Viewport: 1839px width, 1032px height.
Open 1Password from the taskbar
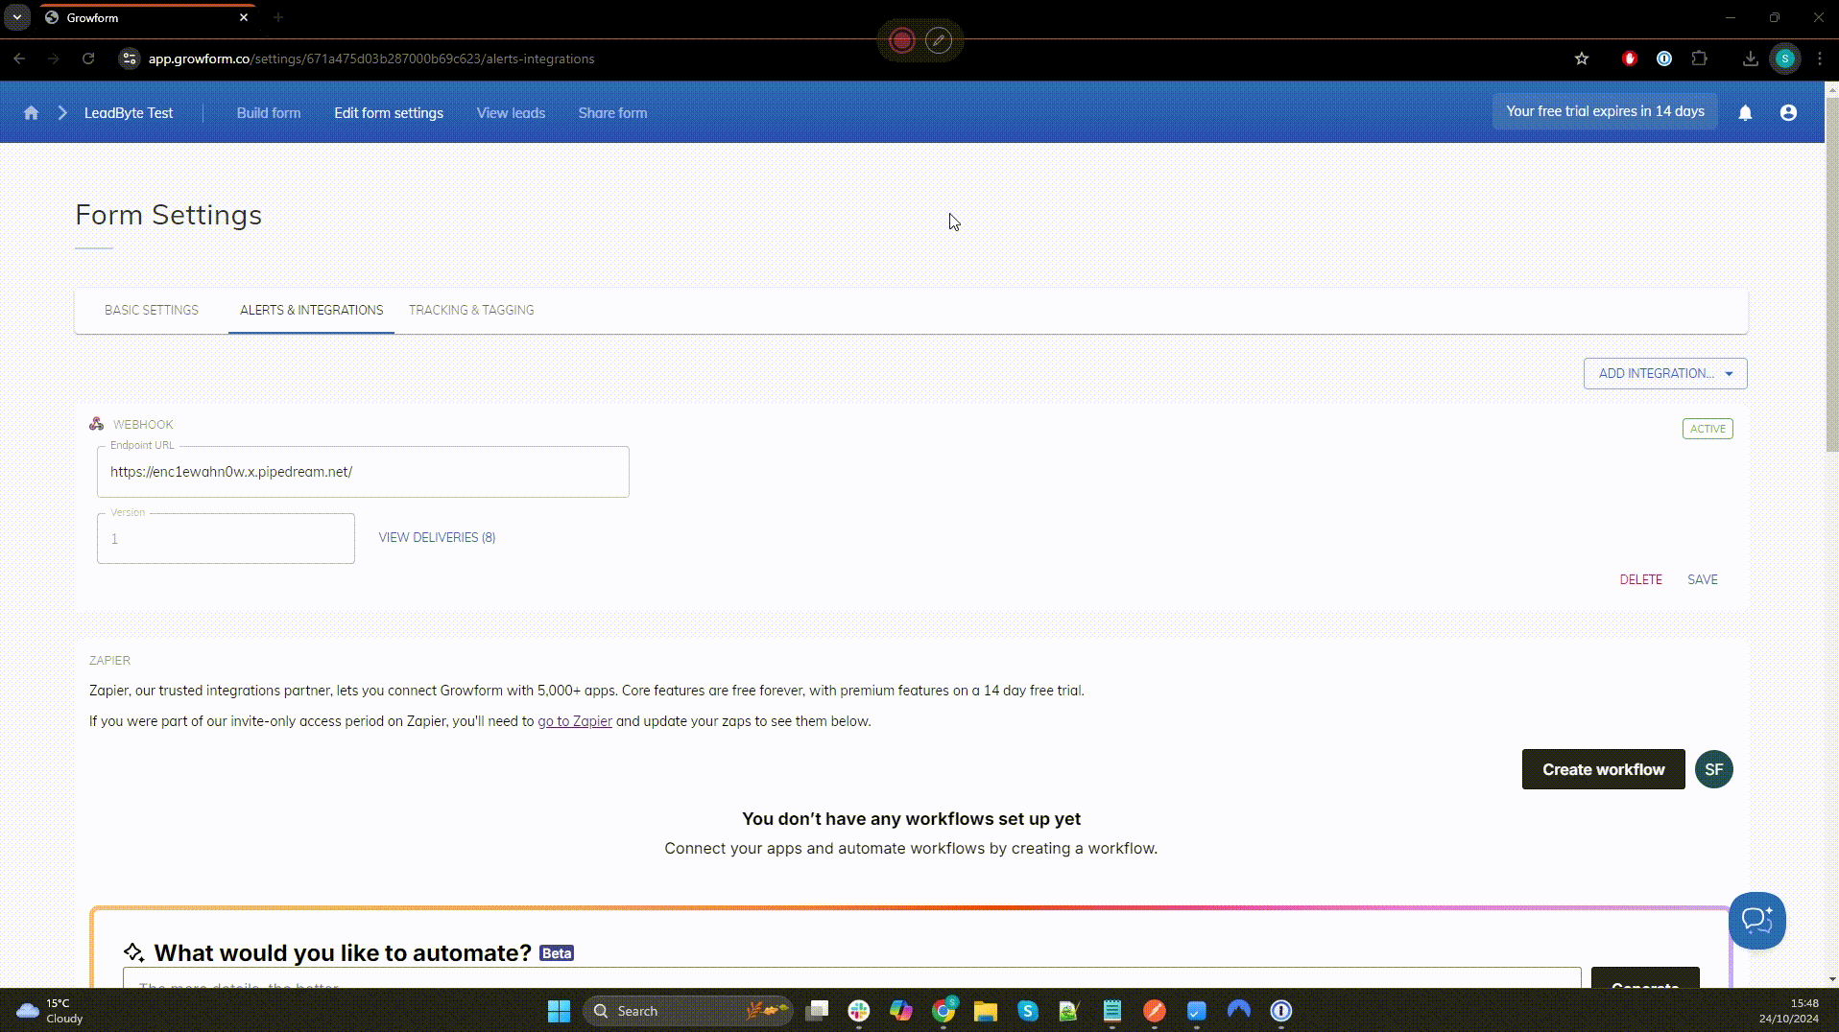pos(1281,1011)
